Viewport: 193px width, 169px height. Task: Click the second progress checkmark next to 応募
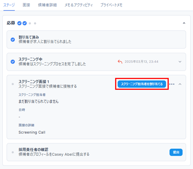pyautogui.click(x=25, y=23)
